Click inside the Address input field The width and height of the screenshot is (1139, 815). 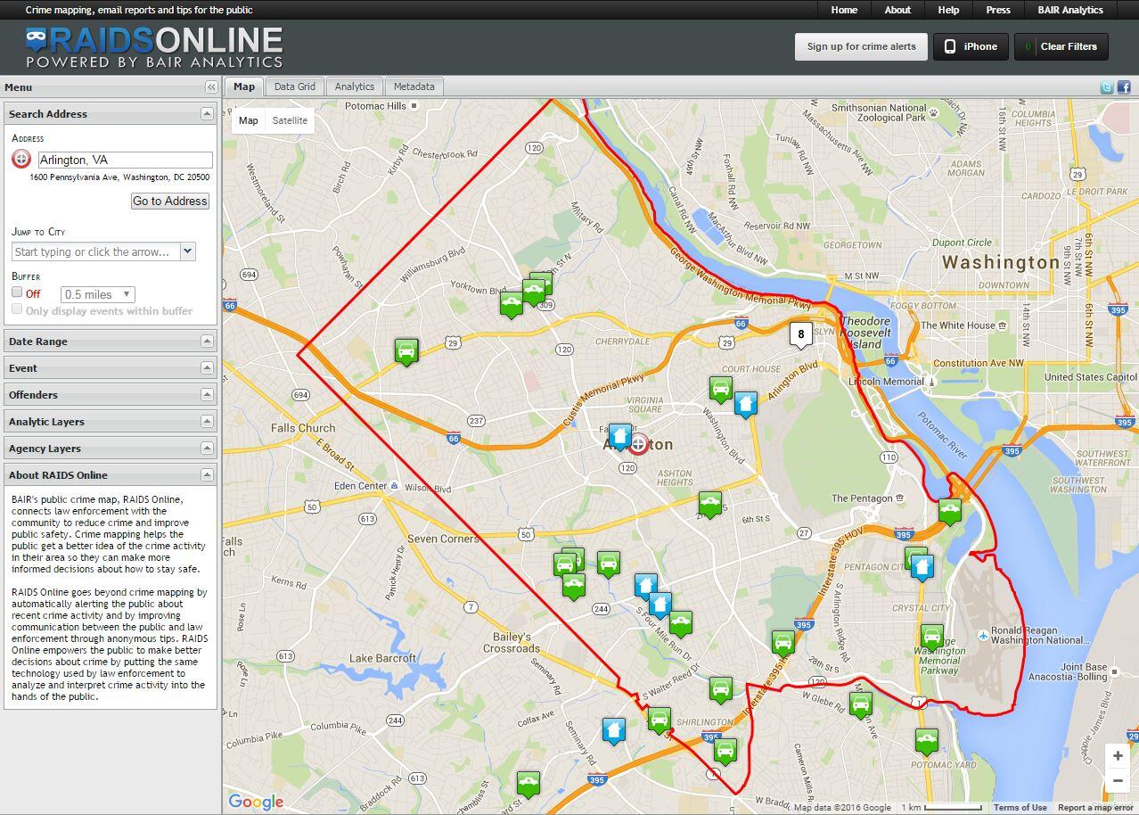124,160
